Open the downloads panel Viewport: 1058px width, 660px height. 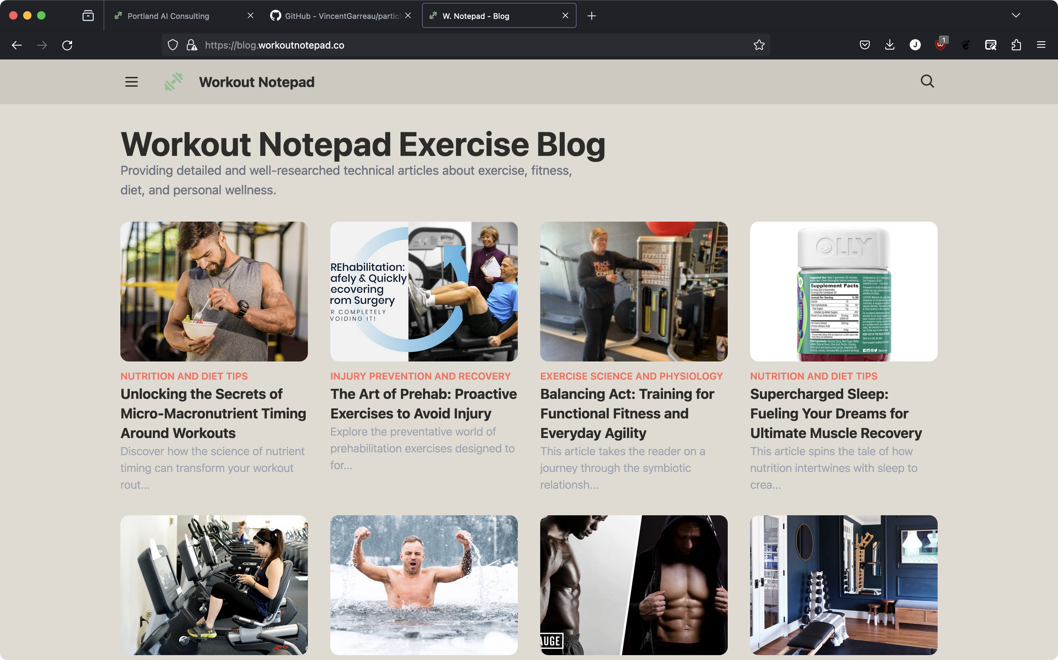coord(890,45)
